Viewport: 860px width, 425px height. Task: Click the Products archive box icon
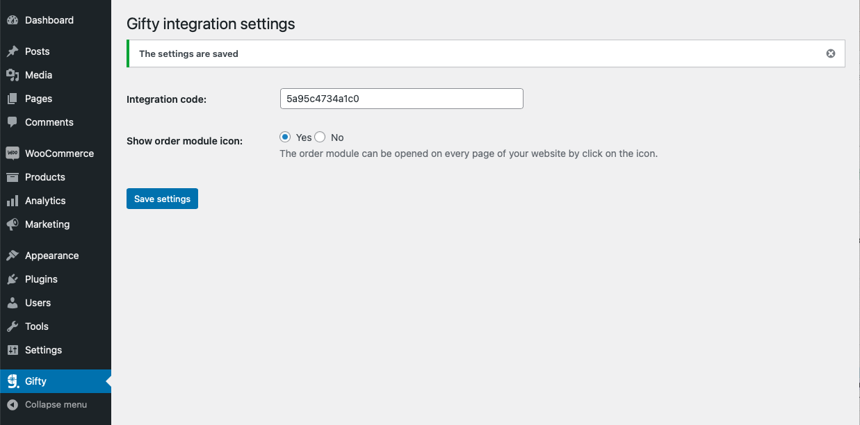point(13,177)
